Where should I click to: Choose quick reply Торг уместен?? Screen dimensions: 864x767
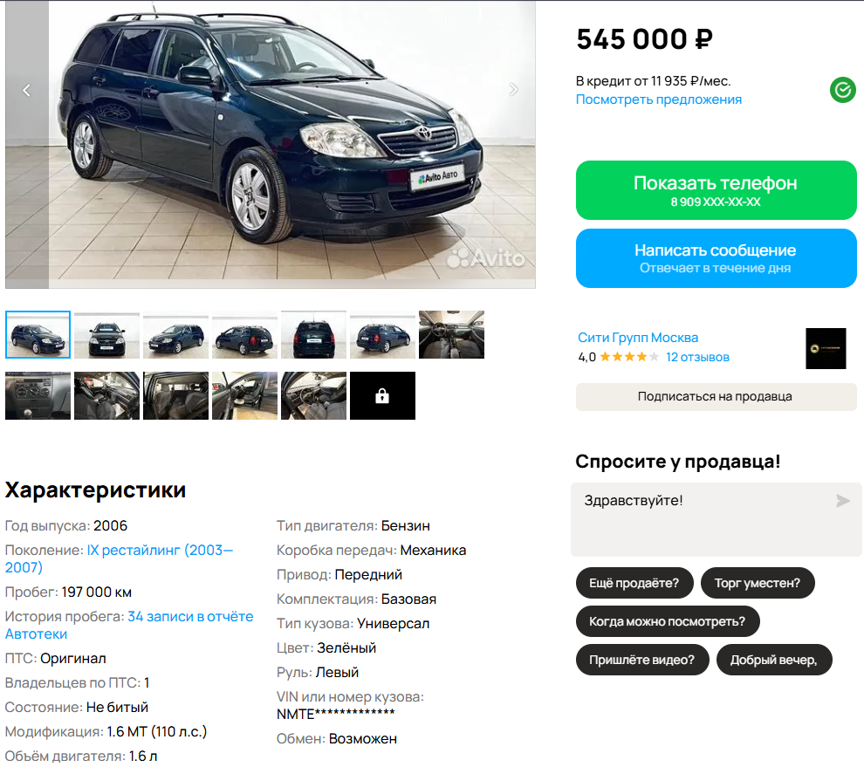tap(758, 583)
